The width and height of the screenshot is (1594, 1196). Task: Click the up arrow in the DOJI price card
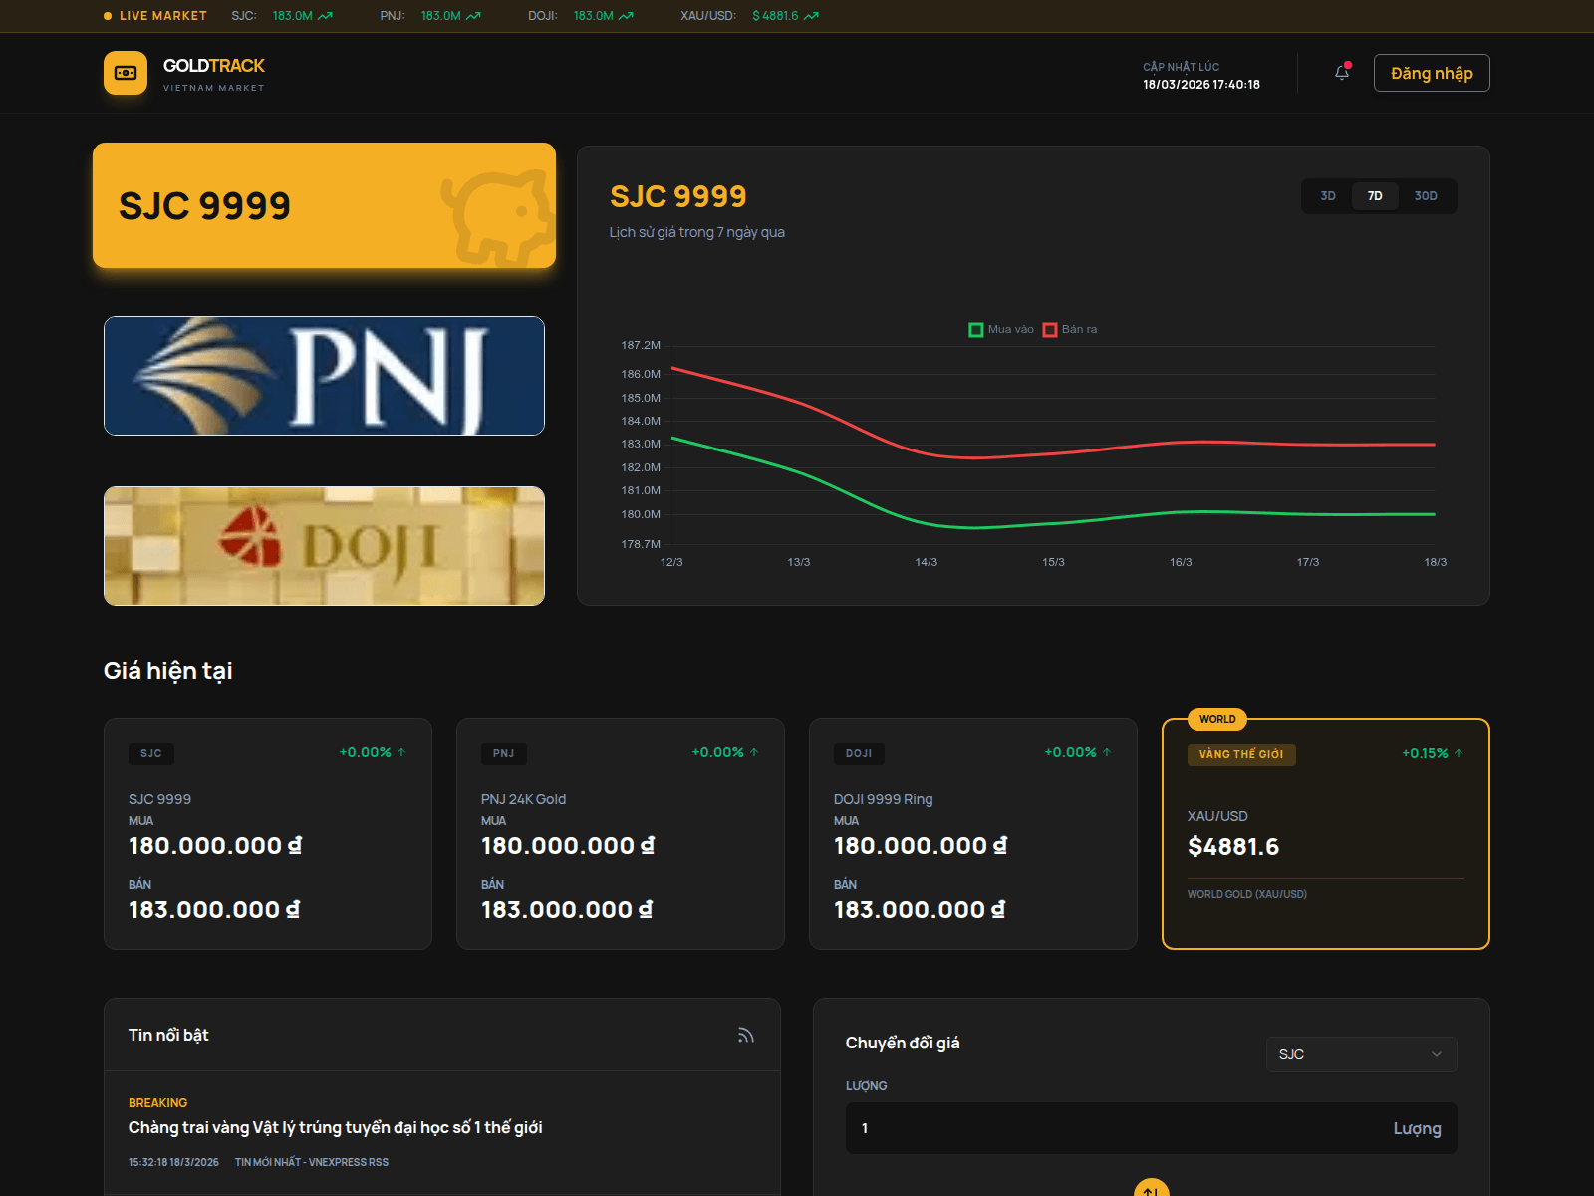click(1107, 752)
